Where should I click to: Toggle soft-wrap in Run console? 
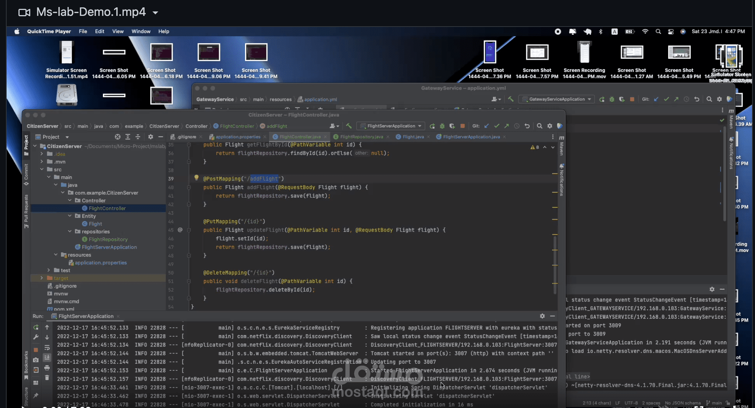[47, 348]
